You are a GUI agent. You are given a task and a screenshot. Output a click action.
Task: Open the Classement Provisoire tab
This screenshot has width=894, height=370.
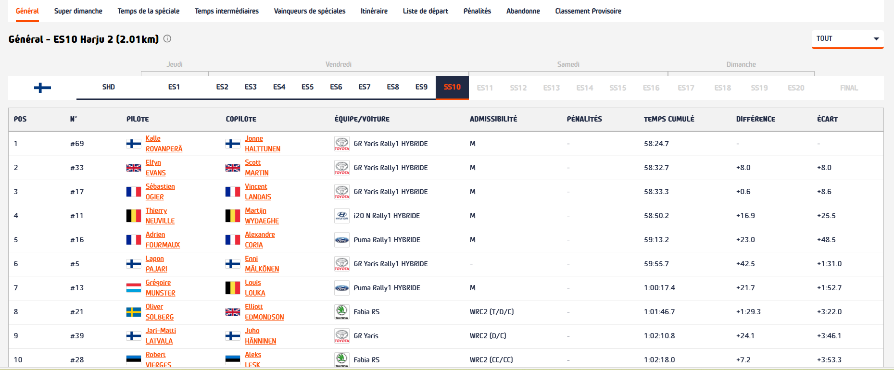pos(588,11)
